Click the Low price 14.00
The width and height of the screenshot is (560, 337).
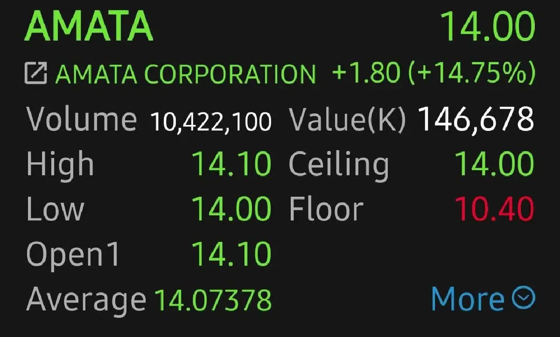coord(231,209)
